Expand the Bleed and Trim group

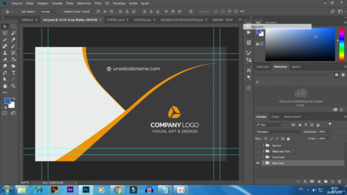point(263,152)
